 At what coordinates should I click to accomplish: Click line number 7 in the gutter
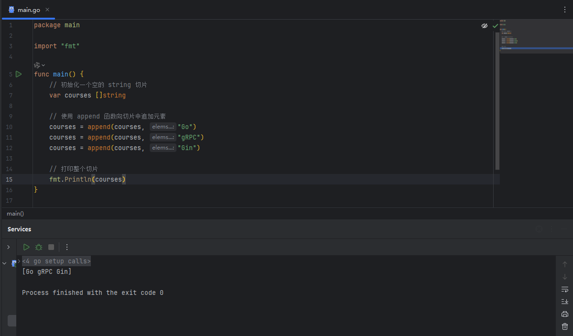(11, 96)
